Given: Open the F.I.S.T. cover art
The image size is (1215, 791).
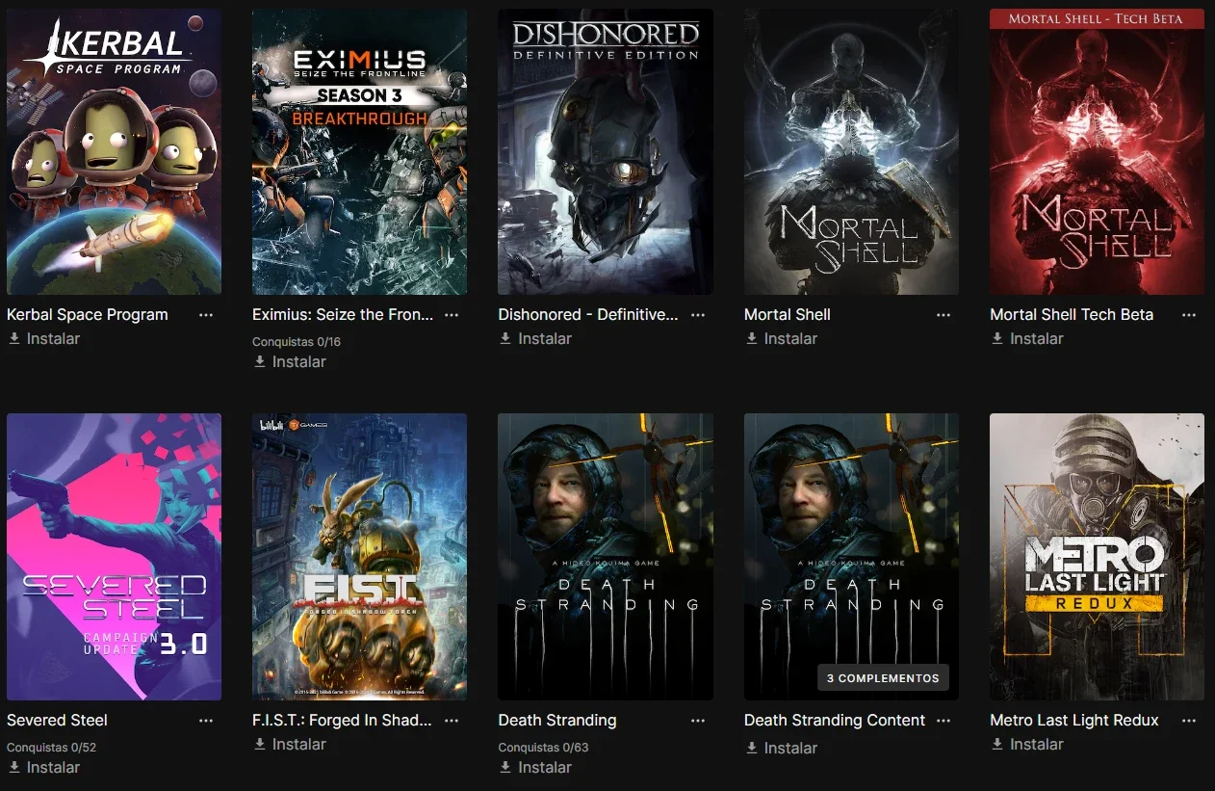Looking at the screenshot, I should click(359, 557).
